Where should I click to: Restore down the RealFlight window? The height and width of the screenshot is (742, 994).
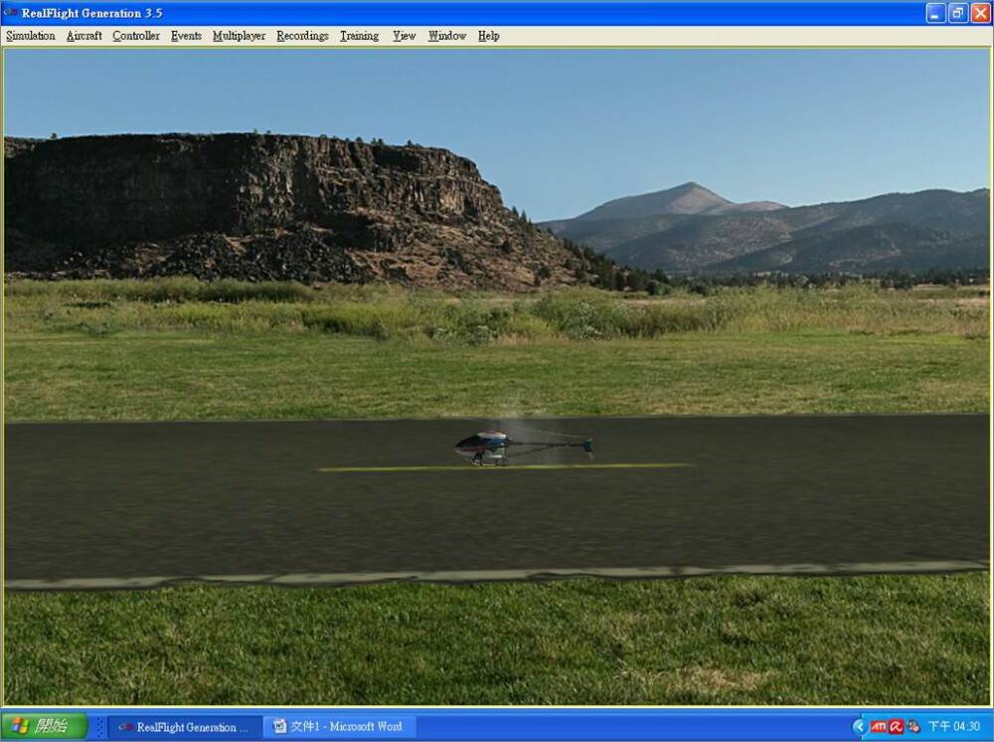click(958, 13)
